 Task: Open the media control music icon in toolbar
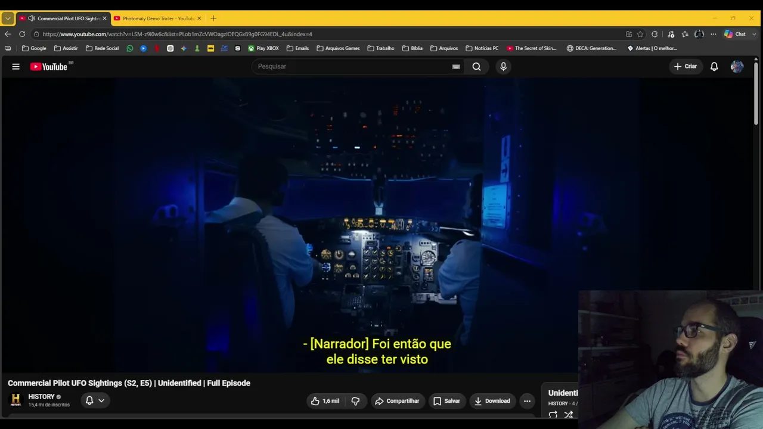(671, 34)
